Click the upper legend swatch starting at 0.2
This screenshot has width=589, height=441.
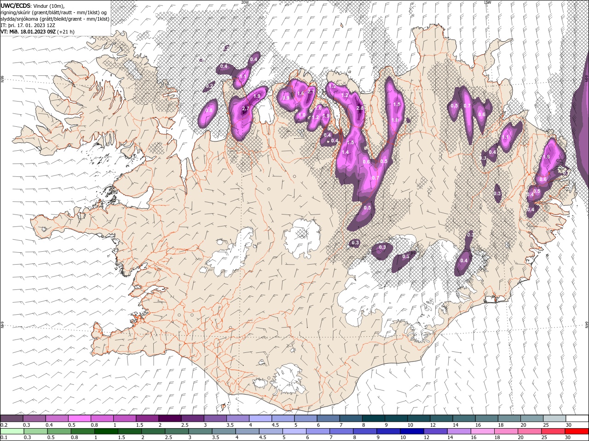(x=12, y=418)
